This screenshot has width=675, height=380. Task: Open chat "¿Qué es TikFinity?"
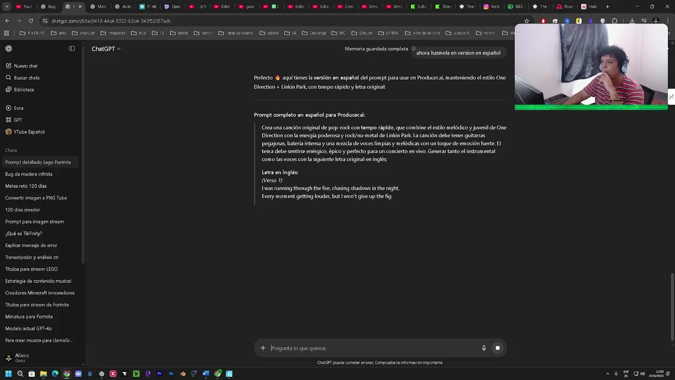(x=40, y=233)
